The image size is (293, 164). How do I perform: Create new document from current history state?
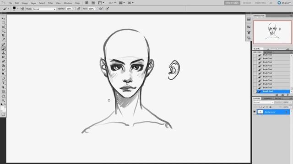pos(277,95)
